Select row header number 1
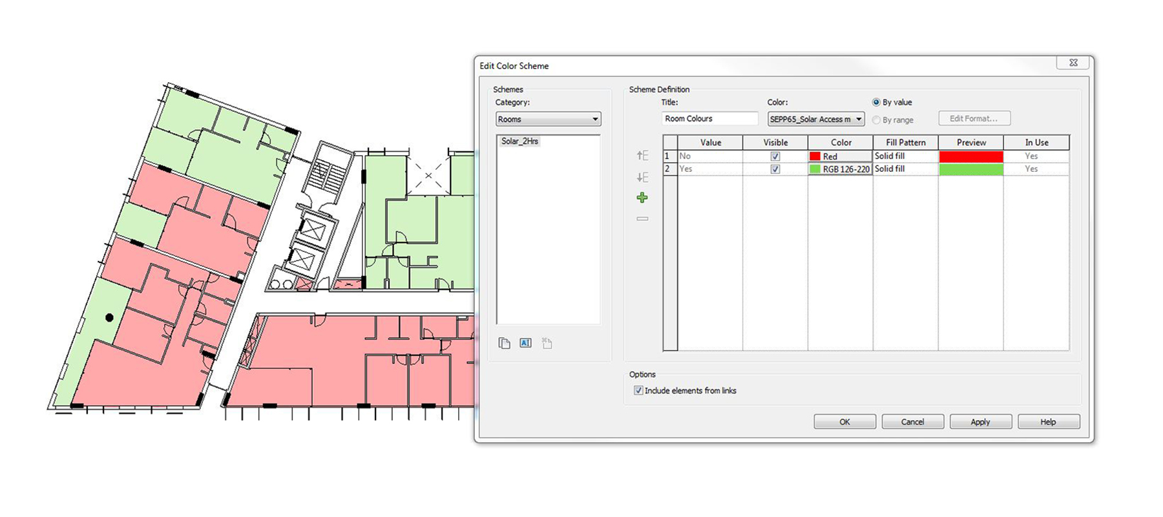 (x=670, y=156)
